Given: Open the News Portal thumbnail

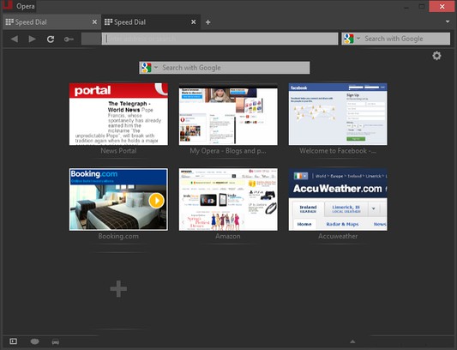Looking at the screenshot, I should pos(118,114).
